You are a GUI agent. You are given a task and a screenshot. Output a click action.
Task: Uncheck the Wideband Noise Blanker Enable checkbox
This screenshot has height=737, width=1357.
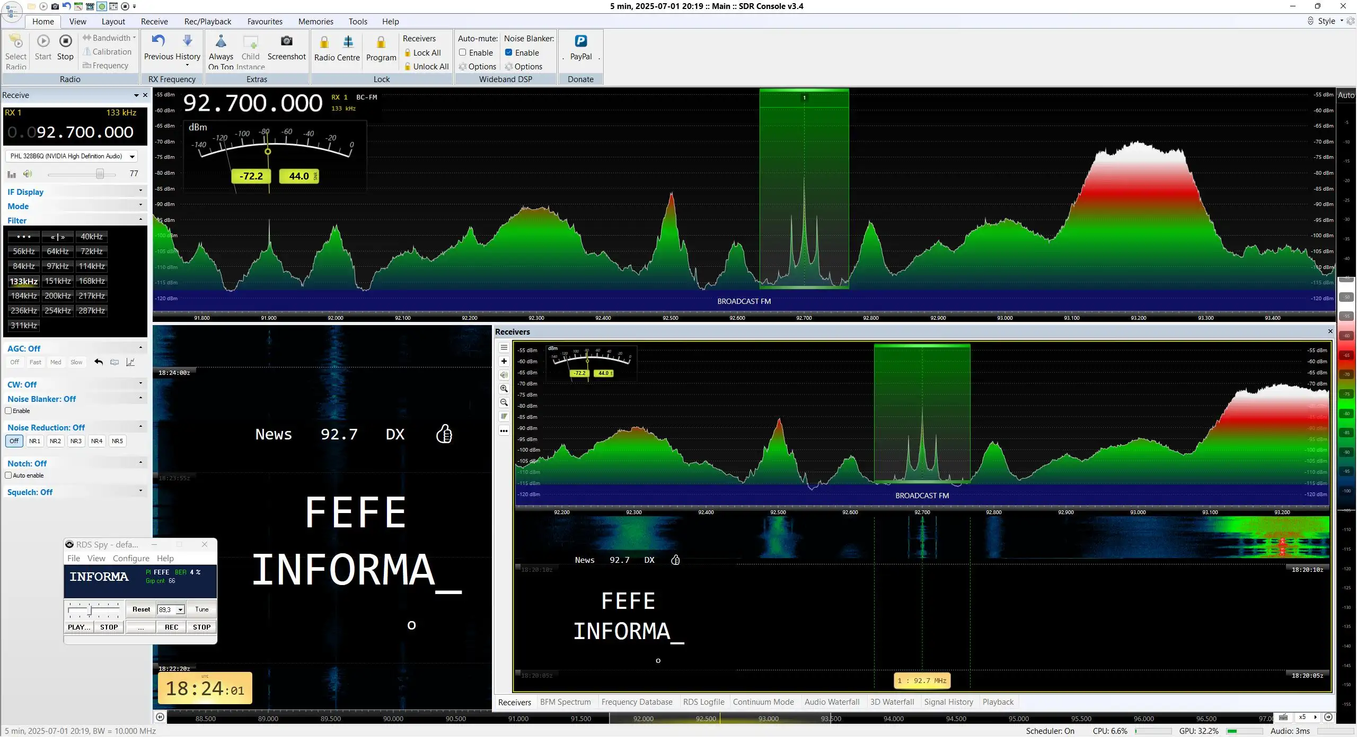(508, 52)
